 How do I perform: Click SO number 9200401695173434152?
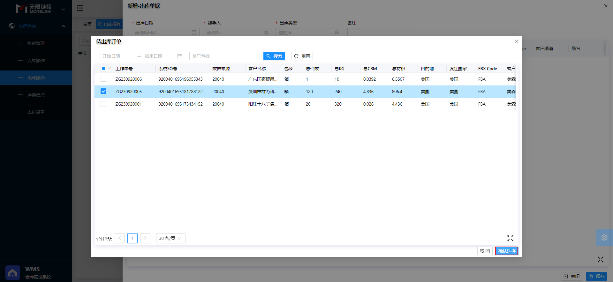[x=180, y=104]
